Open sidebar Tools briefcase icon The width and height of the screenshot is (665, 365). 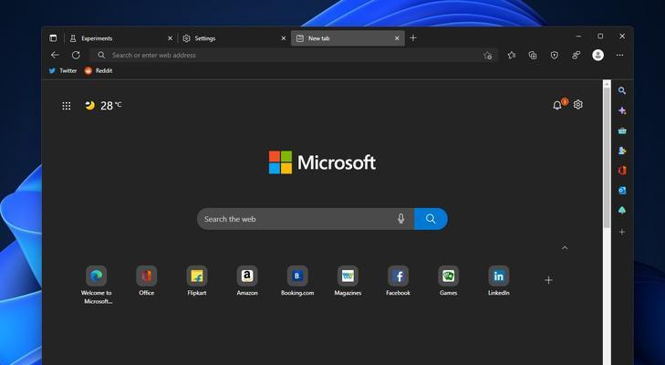pos(622,130)
